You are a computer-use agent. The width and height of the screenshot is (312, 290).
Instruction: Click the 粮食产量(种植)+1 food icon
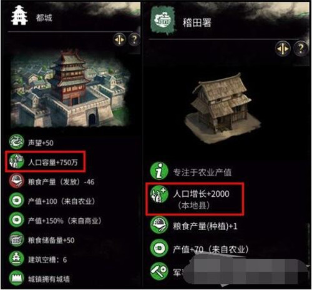tap(159, 225)
